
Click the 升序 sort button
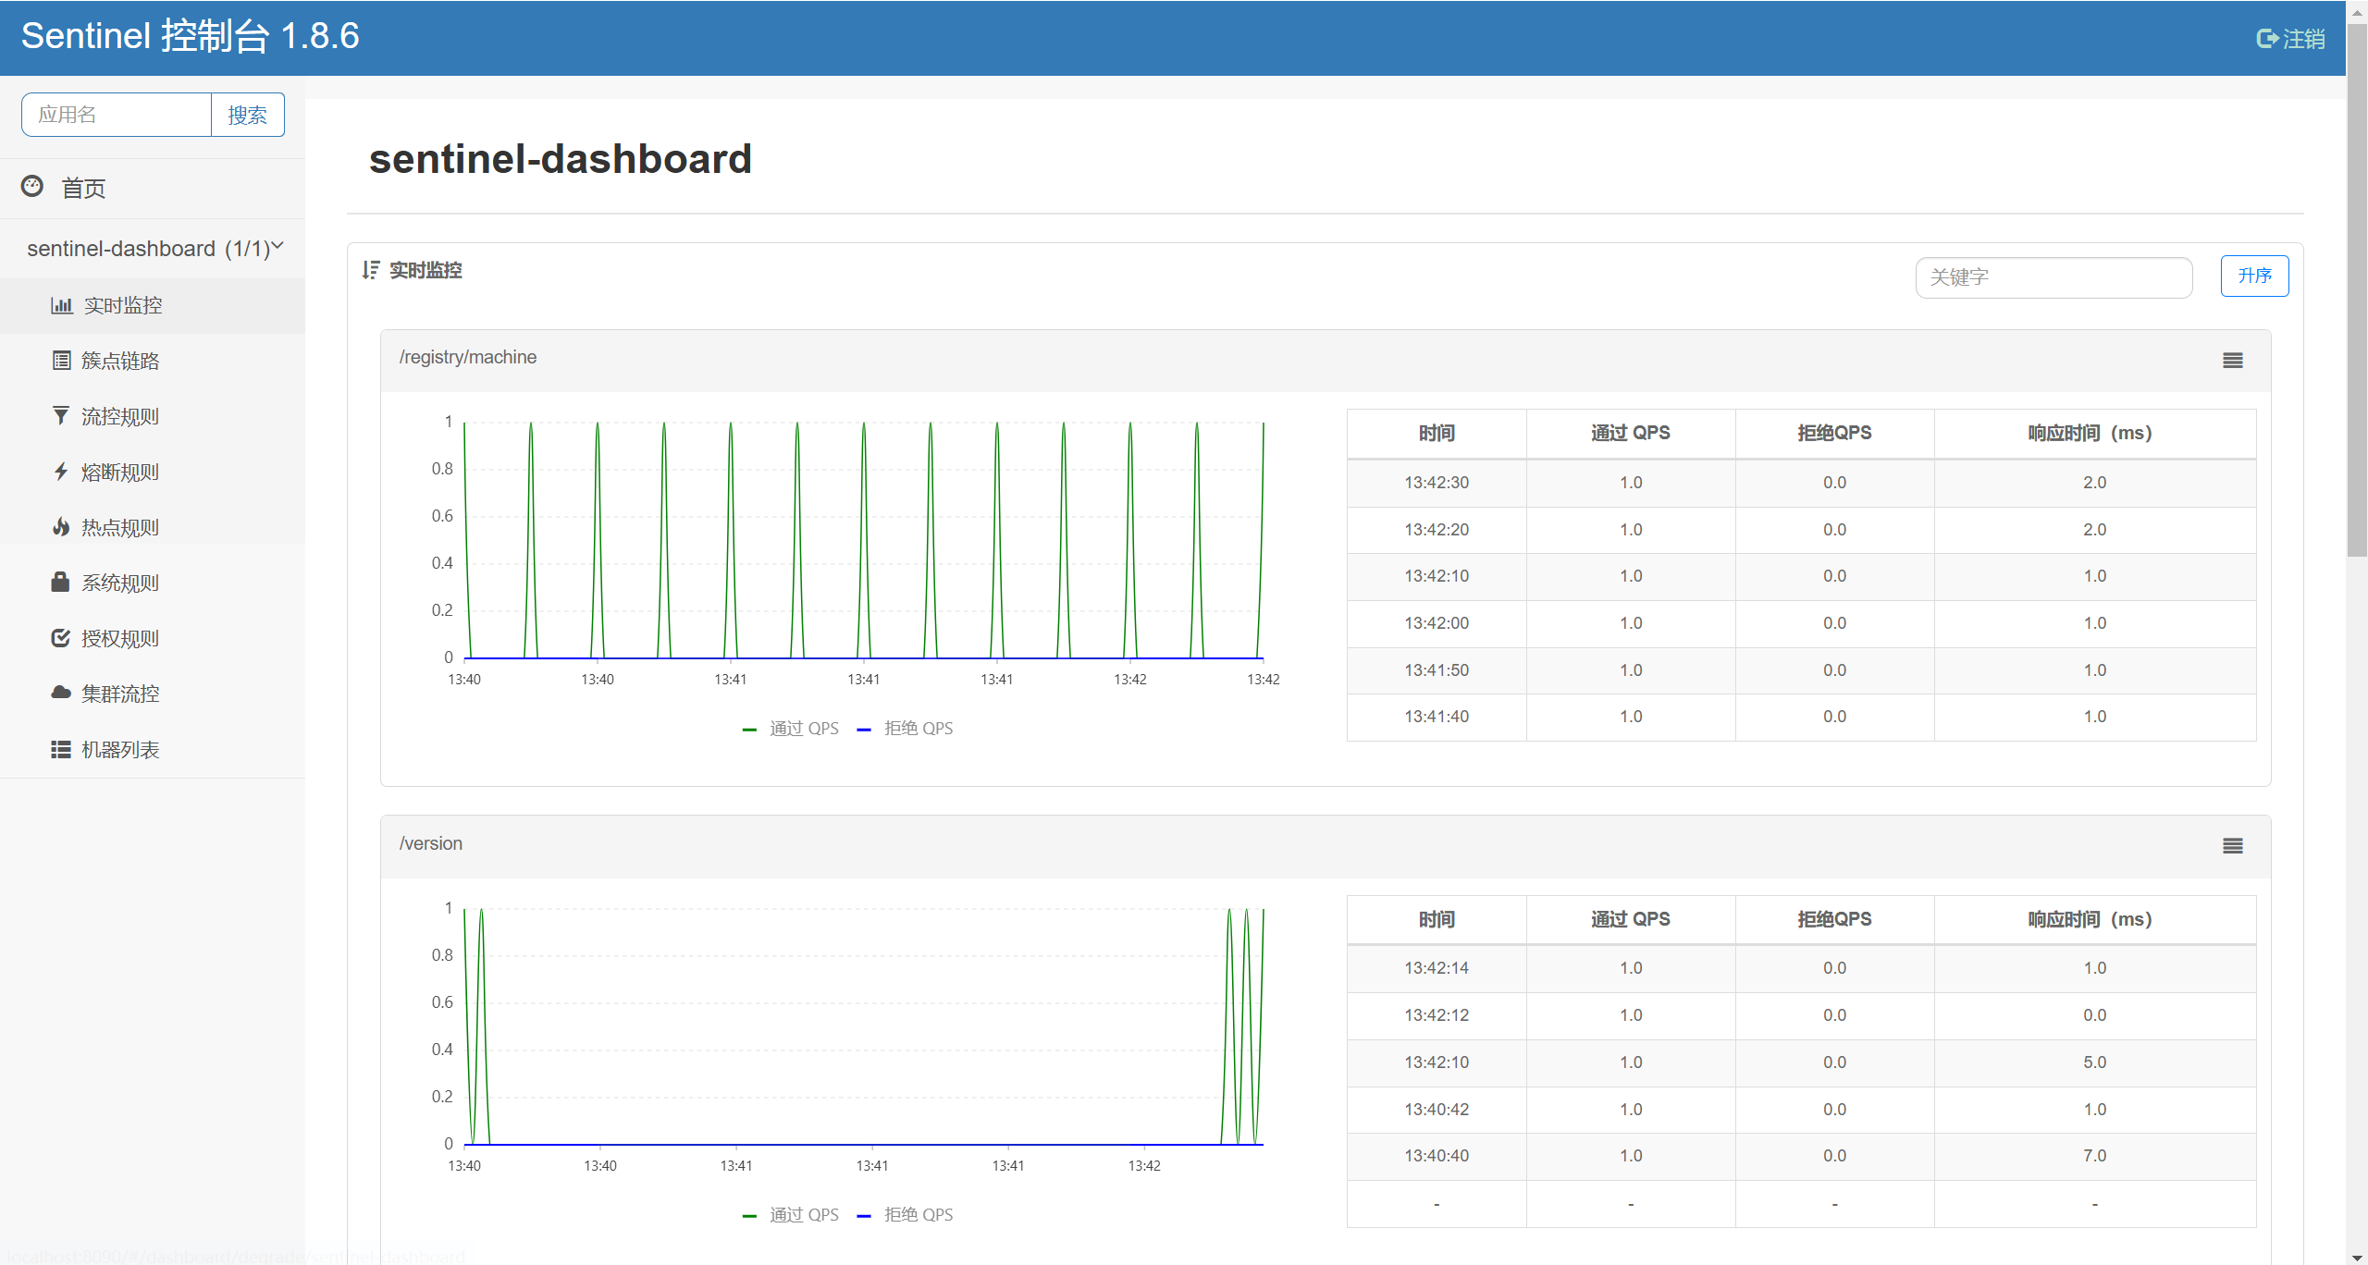tap(2254, 276)
